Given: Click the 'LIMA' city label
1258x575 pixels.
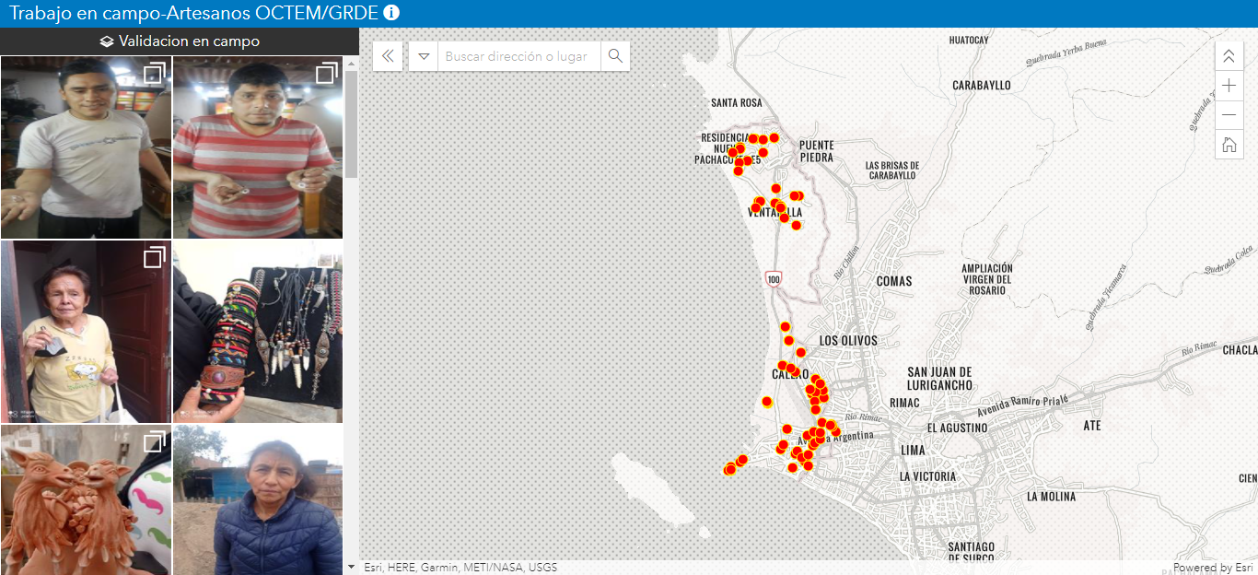Looking at the screenshot, I should [913, 450].
